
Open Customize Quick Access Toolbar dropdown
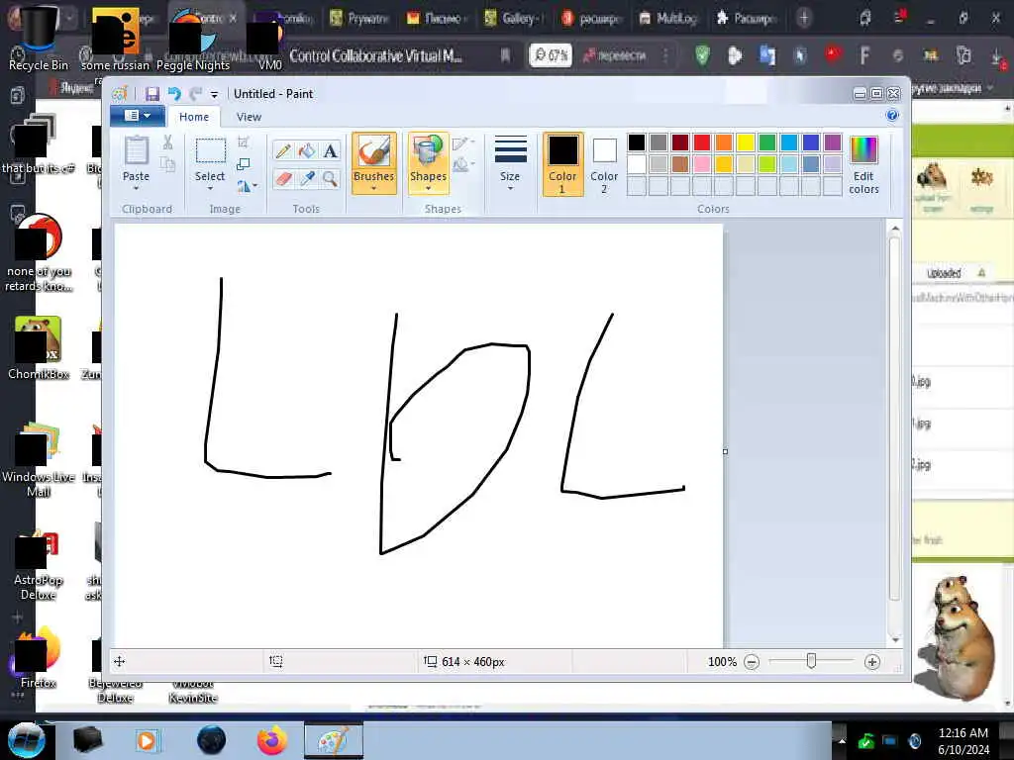(214, 94)
